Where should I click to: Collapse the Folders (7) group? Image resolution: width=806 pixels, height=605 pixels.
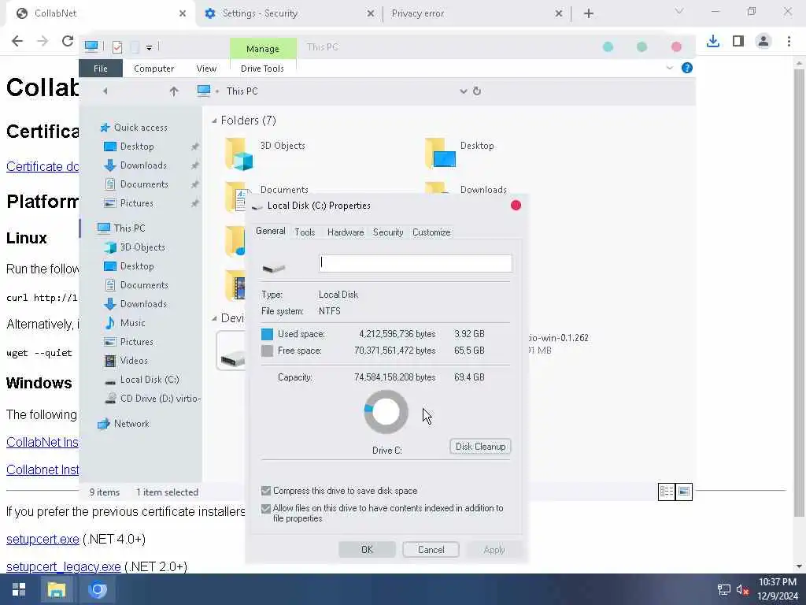coord(214,121)
